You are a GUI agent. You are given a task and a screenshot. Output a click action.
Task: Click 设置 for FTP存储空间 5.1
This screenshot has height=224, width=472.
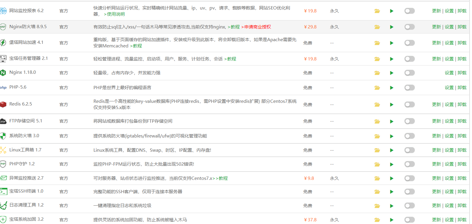[x=449, y=121]
